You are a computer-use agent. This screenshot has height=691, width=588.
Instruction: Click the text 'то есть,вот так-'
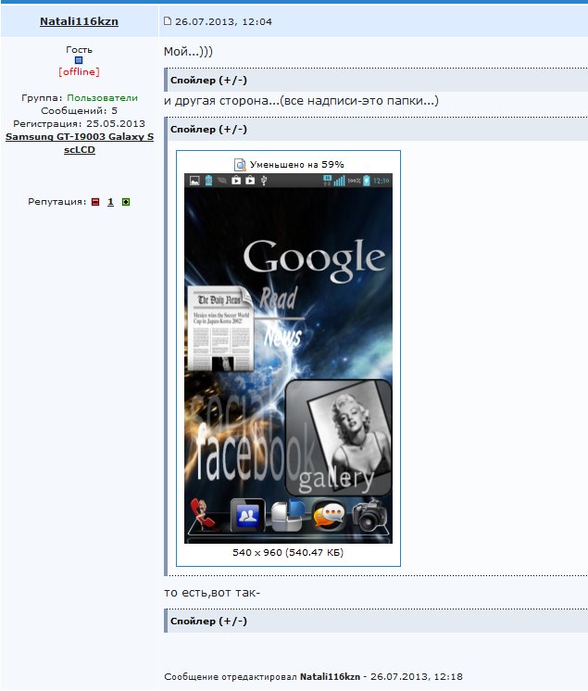click(212, 593)
